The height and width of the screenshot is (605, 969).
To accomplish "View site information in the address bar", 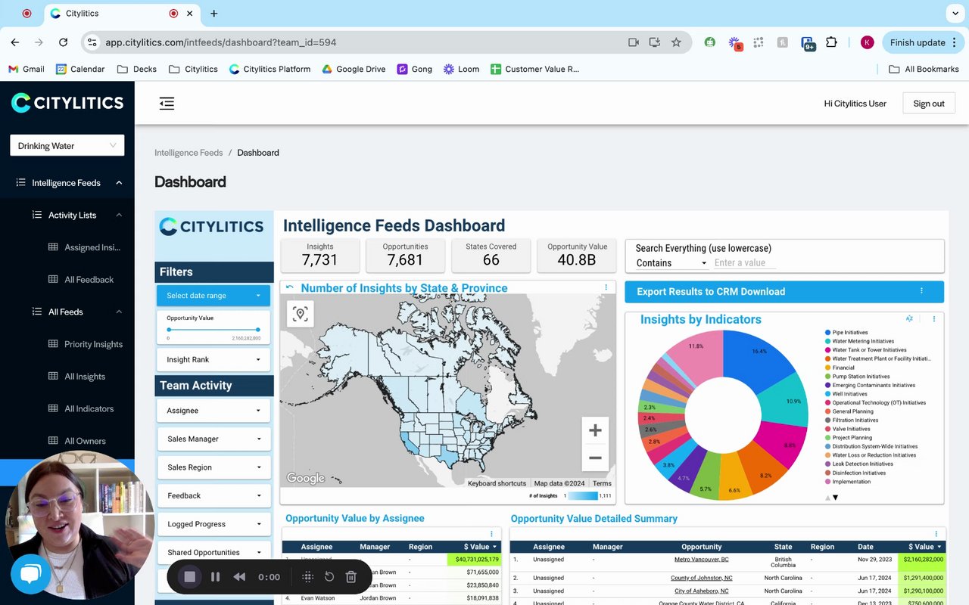I will 92,42.
